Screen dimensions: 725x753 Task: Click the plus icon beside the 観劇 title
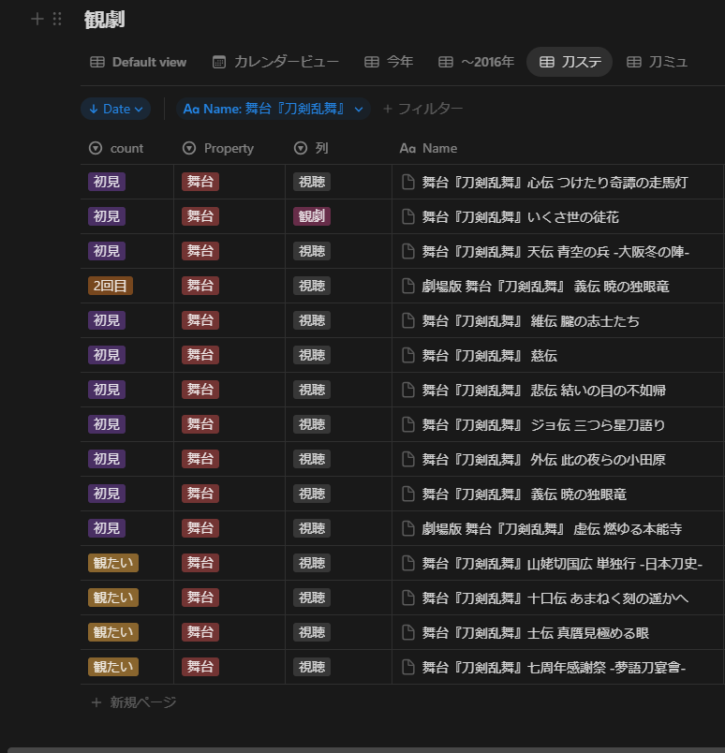click(37, 19)
